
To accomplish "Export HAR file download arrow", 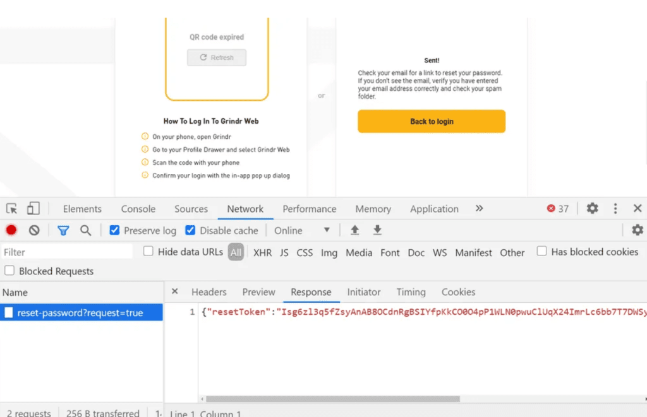I will pos(377,230).
